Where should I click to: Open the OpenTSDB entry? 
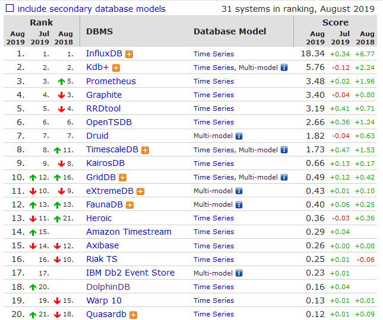pyautogui.click(x=109, y=122)
